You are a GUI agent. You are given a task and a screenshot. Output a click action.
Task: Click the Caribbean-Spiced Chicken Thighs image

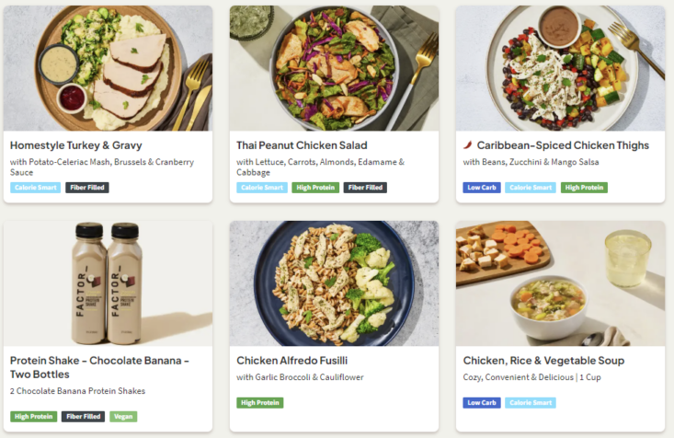[560, 68]
